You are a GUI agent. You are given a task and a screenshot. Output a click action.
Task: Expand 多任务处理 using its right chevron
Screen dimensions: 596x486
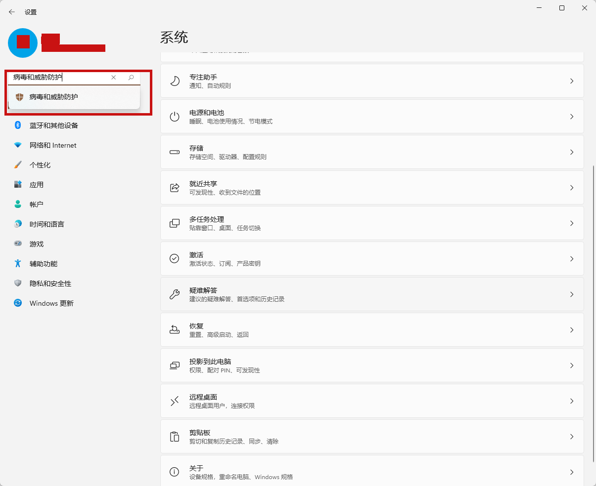tap(572, 223)
